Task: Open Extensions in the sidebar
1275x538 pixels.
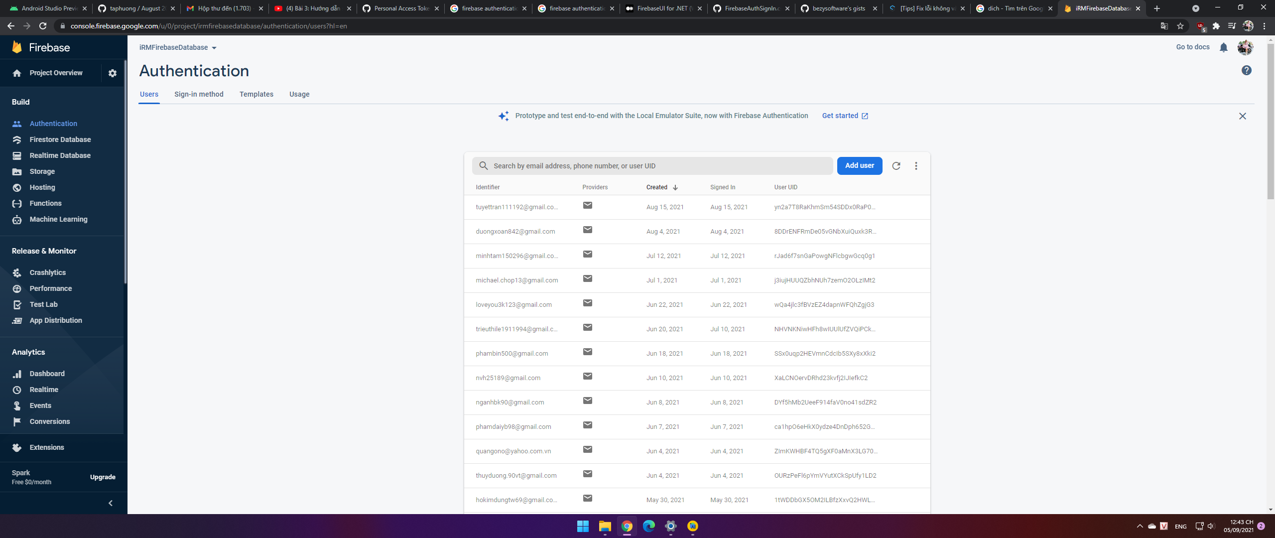Action: [46, 447]
